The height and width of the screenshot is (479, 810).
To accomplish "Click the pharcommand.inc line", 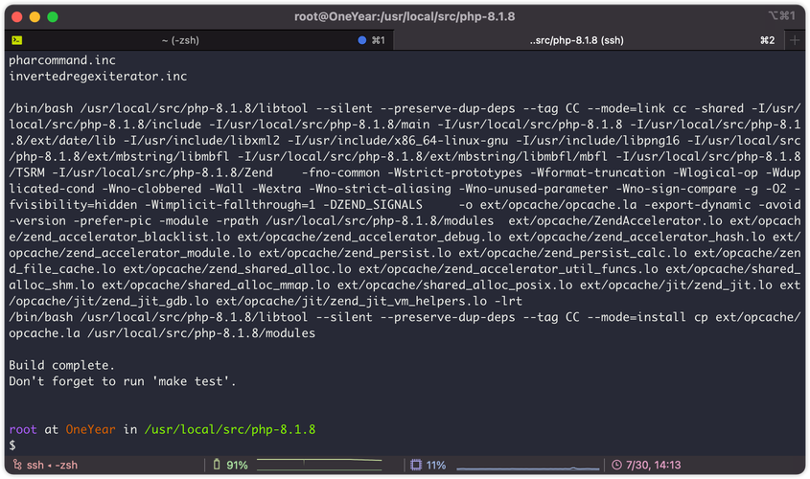I will pyautogui.click(x=62, y=59).
